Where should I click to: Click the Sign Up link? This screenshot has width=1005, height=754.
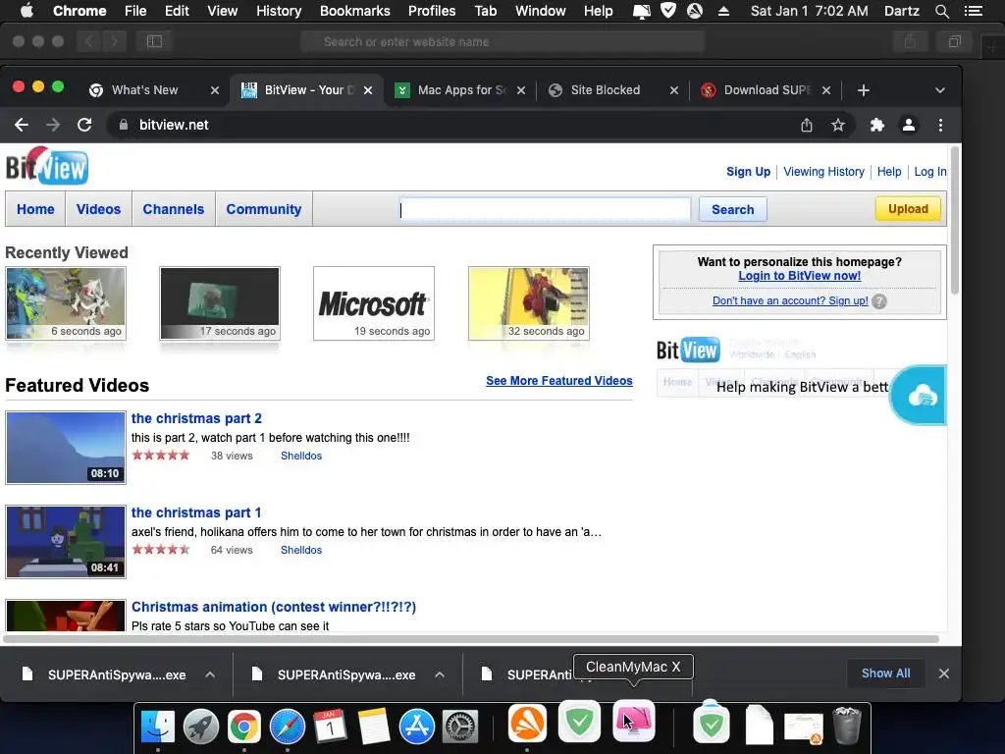pyautogui.click(x=748, y=172)
